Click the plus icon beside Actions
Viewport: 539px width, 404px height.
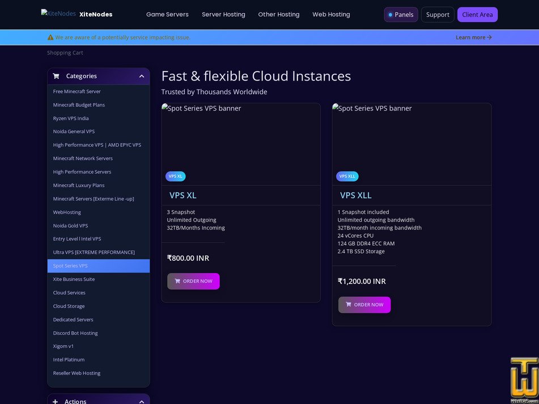coord(56,401)
